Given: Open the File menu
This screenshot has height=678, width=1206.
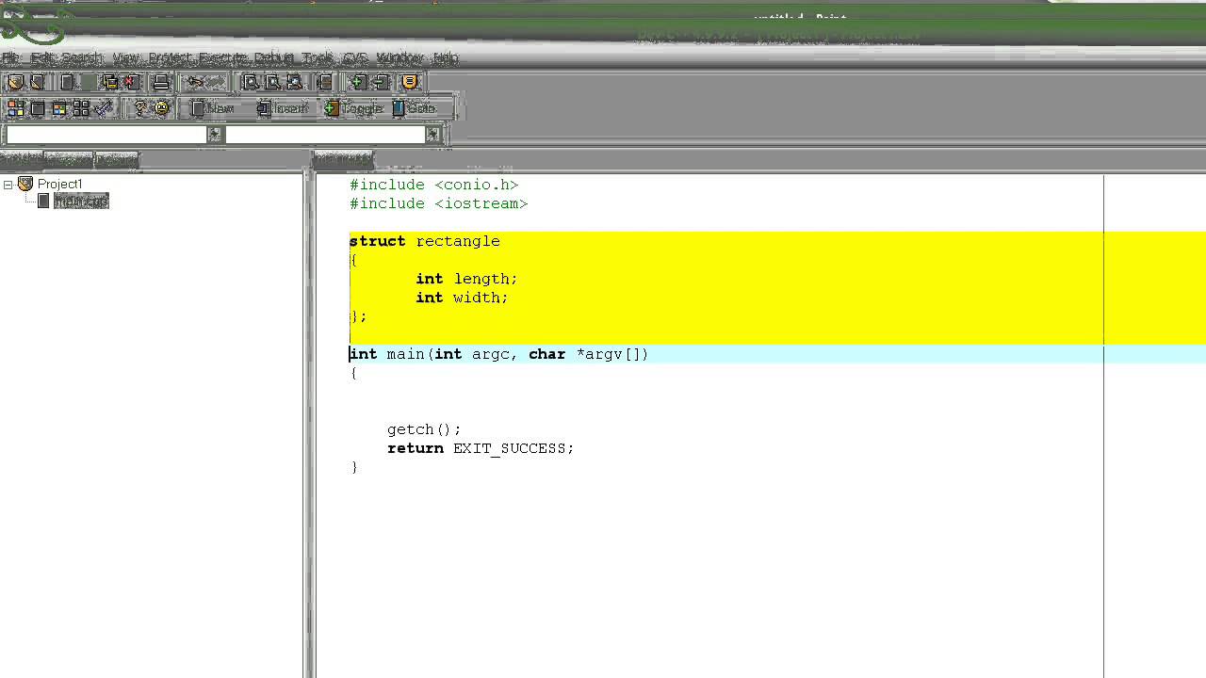Looking at the screenshot, I should pyautogui.click(x=11, y=58).
